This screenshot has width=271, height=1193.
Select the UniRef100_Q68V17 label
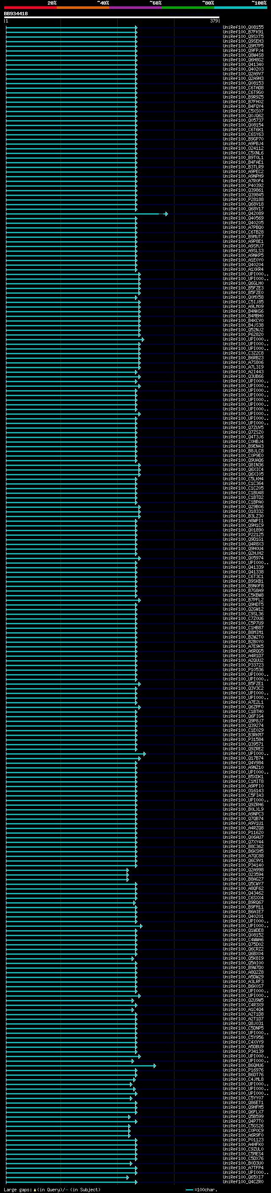point(243,209)
